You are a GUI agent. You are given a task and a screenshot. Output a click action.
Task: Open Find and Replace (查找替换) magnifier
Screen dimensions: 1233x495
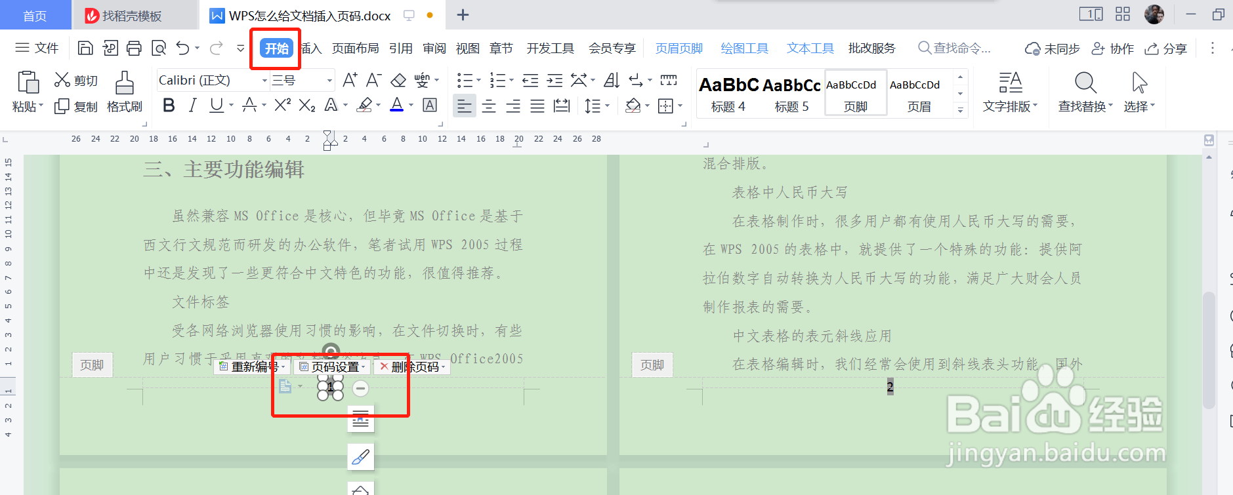pyautogui.click(x=1085, y=92)
